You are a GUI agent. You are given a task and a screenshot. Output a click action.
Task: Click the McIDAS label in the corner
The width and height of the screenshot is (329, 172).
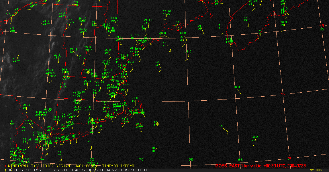tap(316, 170)
